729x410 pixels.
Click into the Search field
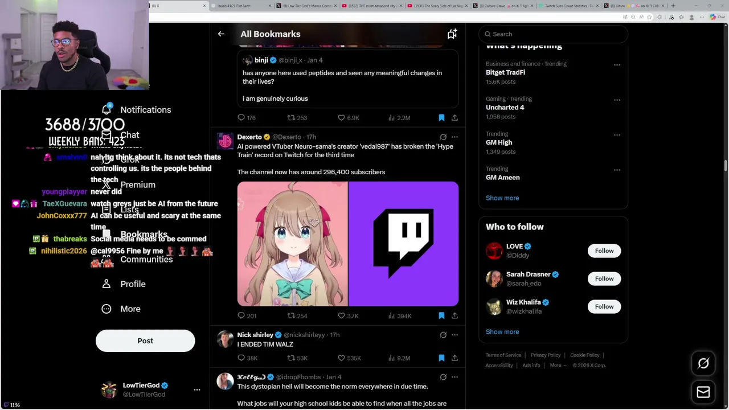(553, 34)
